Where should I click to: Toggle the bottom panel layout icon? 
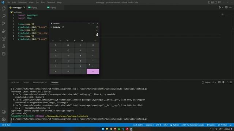pyautogui.click(x=212, y=3)
